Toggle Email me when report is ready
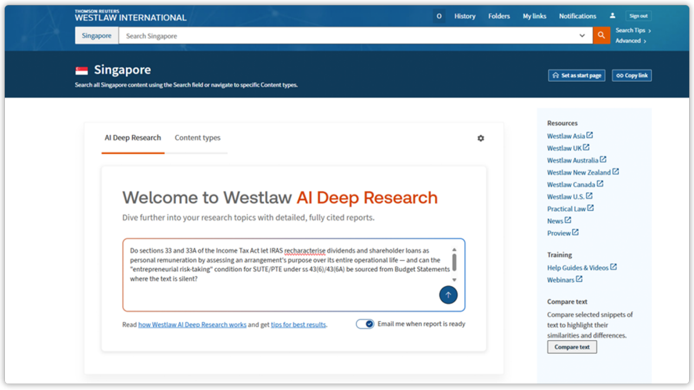Image resolution: width=694 pixels, height=390 pixels. click(x=365, y=324)
